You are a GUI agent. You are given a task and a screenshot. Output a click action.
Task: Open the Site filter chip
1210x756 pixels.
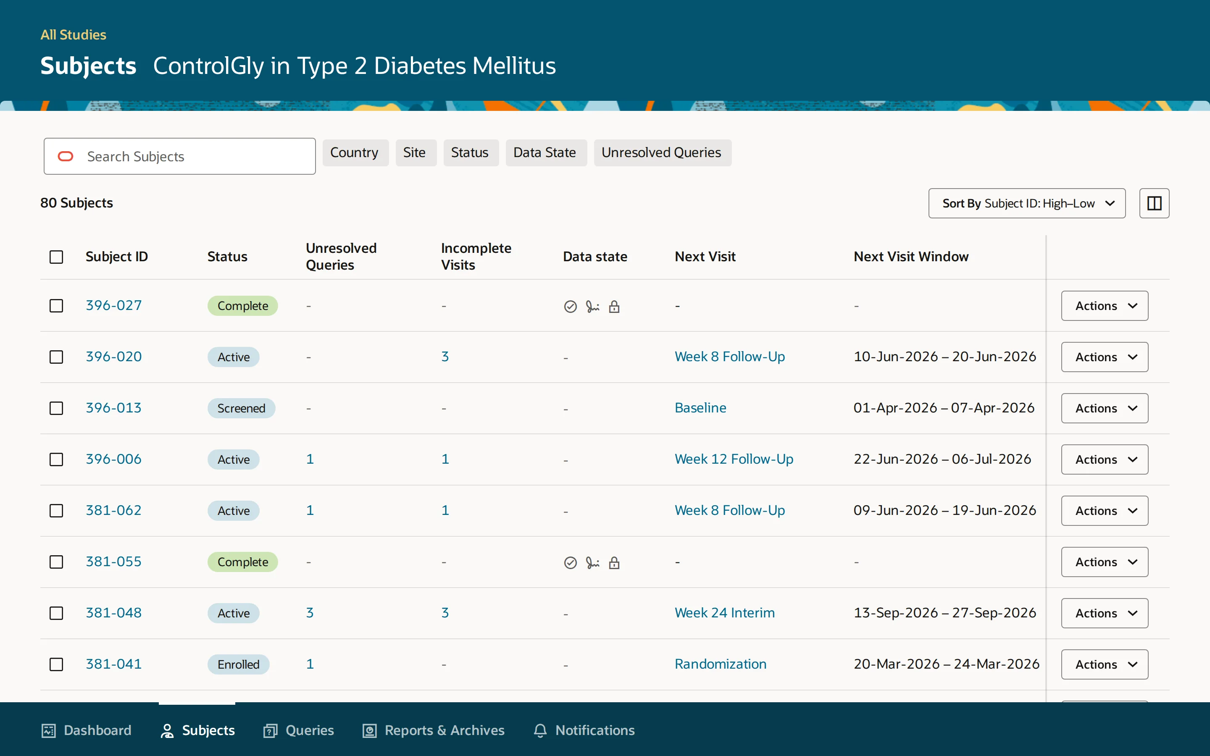[415, 152]
